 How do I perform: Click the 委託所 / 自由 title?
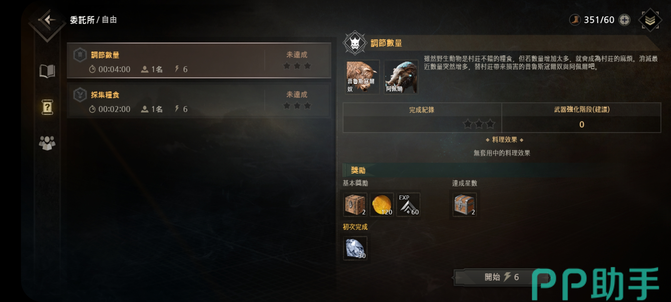point(93,20)
